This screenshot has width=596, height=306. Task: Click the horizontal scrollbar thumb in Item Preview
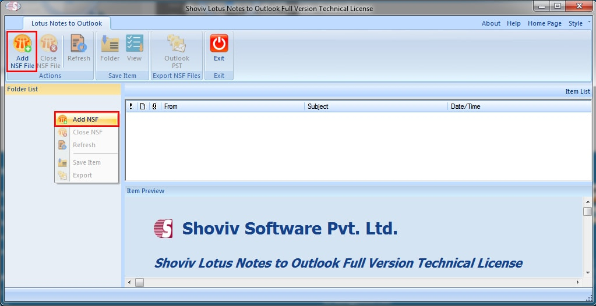(x=139, y=283)
